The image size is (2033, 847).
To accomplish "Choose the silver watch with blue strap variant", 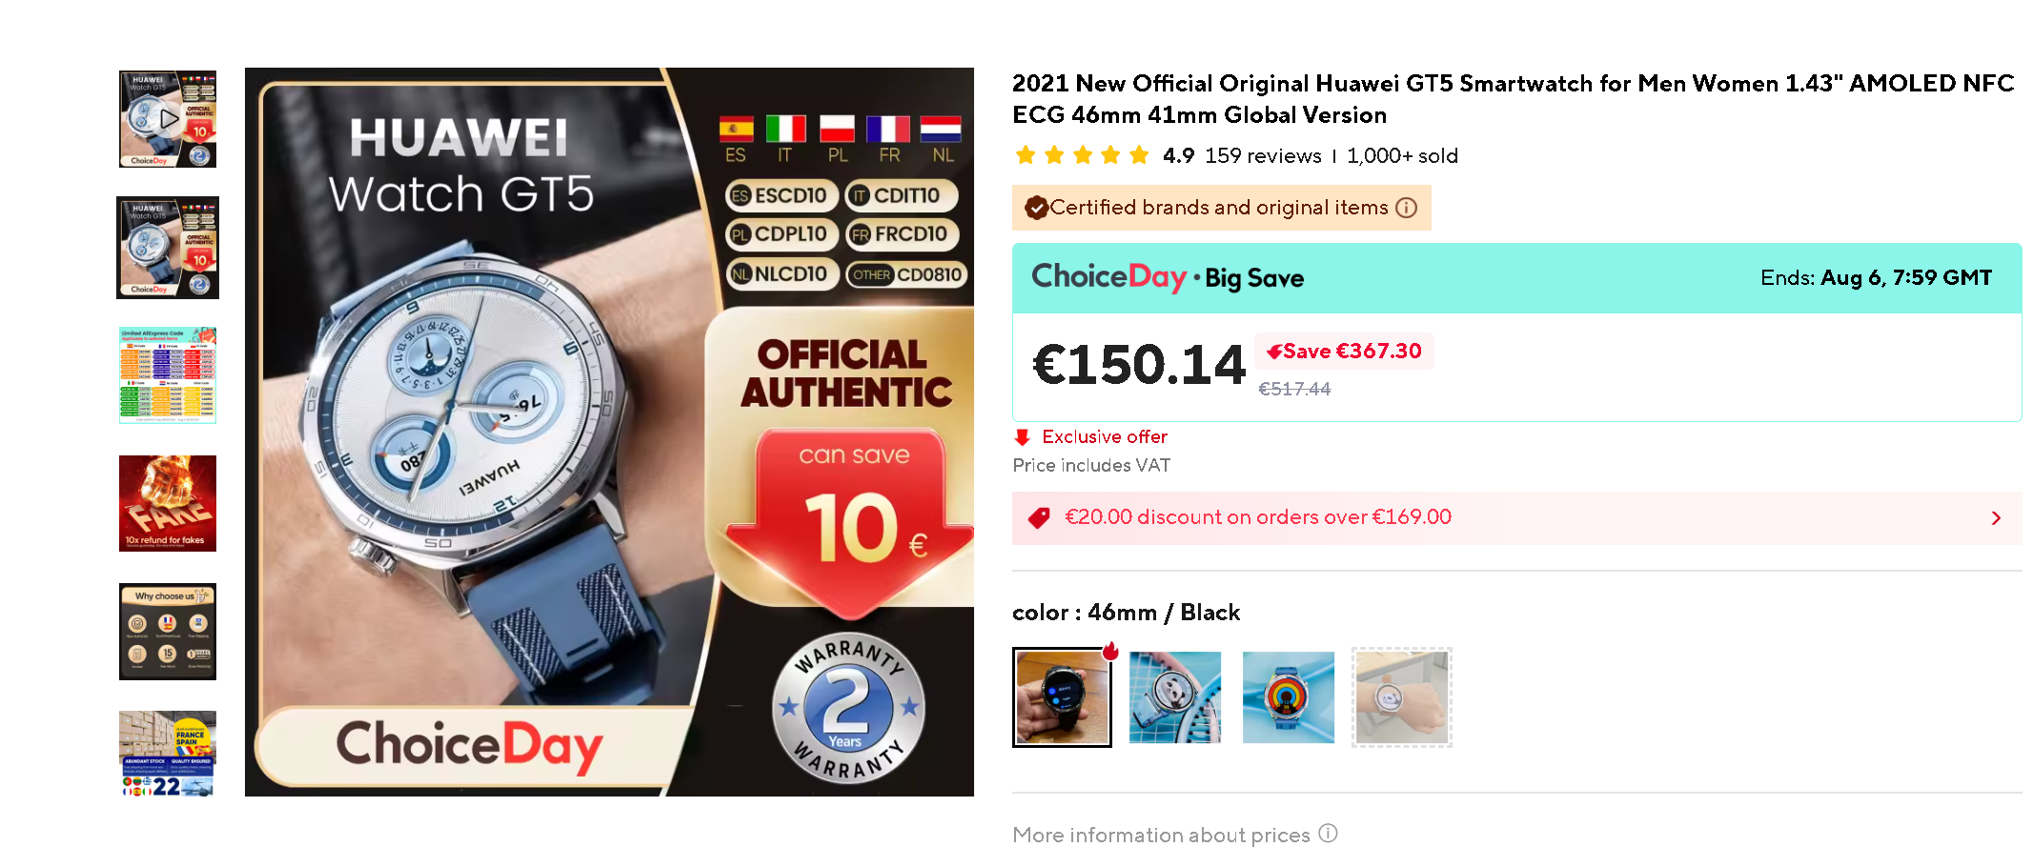I will tap(1175, 697).
